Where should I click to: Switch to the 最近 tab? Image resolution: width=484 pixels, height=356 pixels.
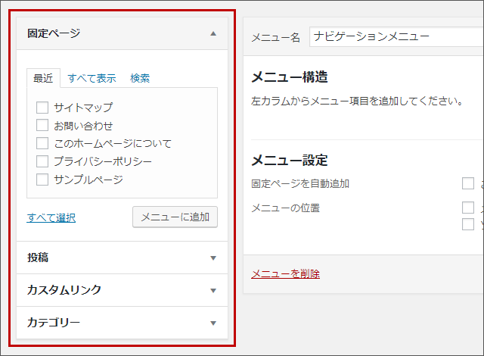point(42,78)
